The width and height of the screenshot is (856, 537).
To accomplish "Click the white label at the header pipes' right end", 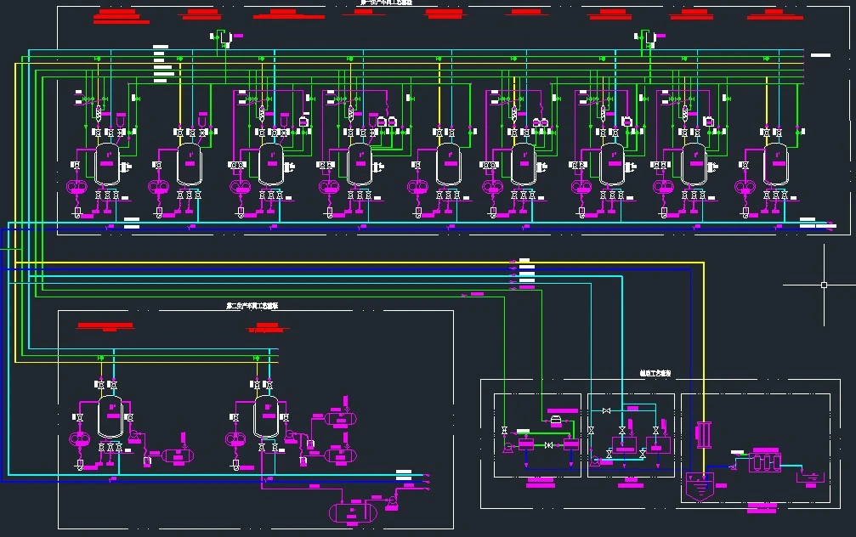I will tap(820, 55).
